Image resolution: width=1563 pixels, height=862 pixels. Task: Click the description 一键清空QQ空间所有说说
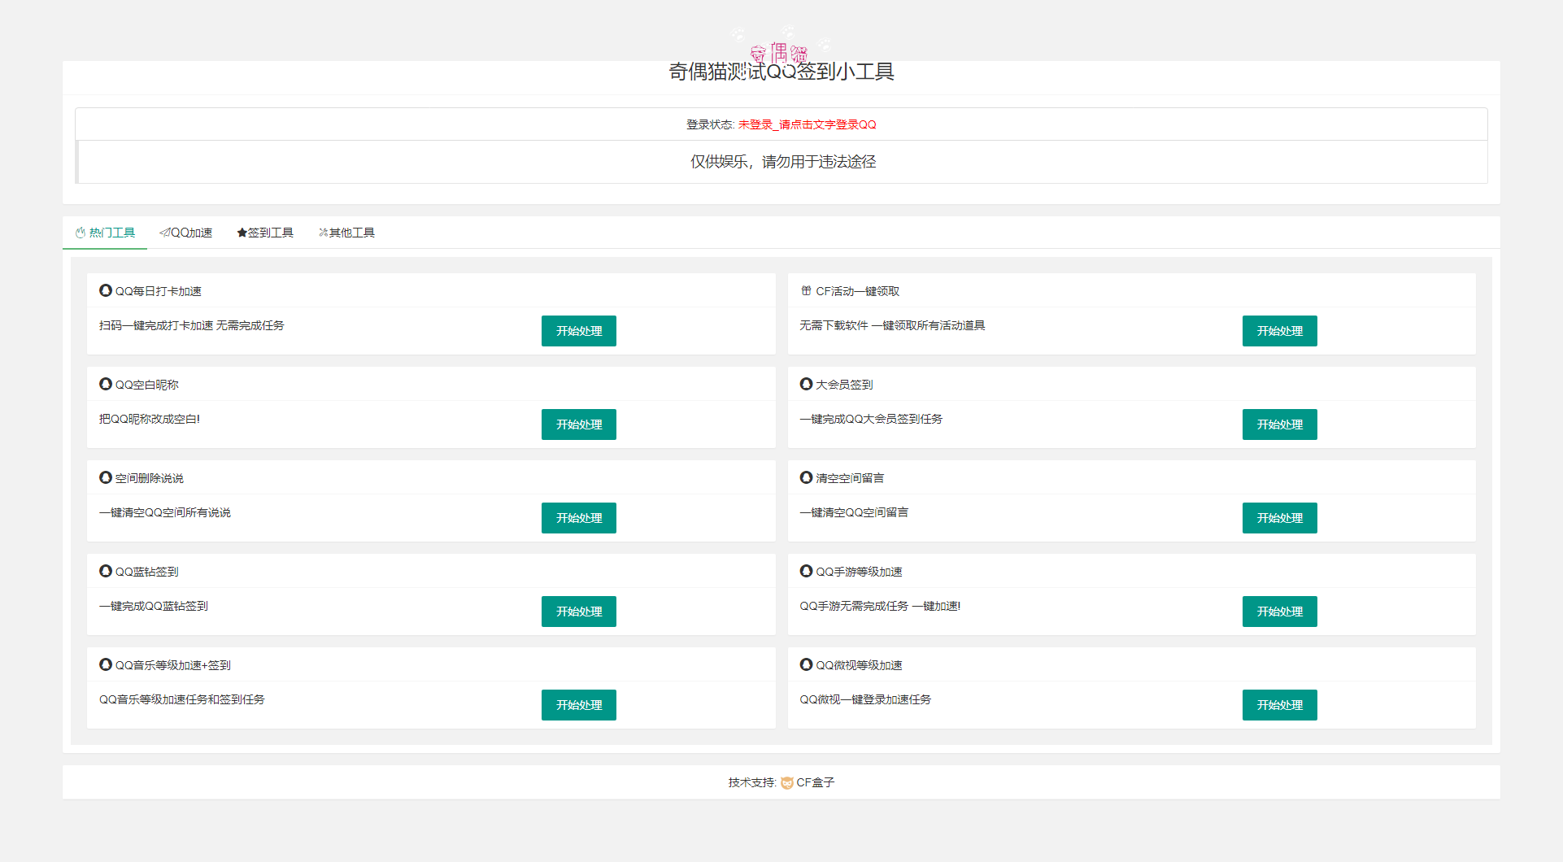click(x=165, y=512)
